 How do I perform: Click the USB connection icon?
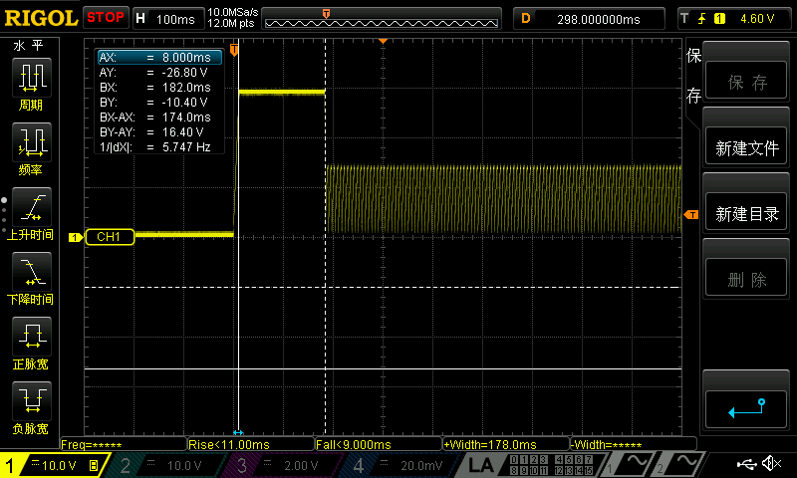(x=746, y=463)
